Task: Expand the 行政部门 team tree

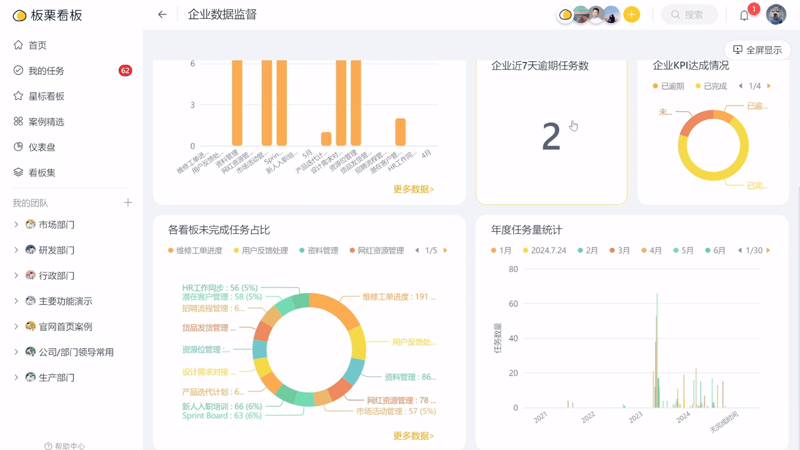Action: coord(16,276)
